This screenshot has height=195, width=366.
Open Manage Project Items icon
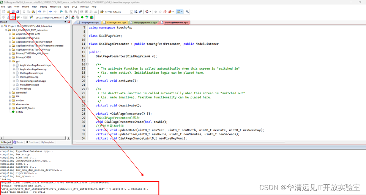point(73,17)
